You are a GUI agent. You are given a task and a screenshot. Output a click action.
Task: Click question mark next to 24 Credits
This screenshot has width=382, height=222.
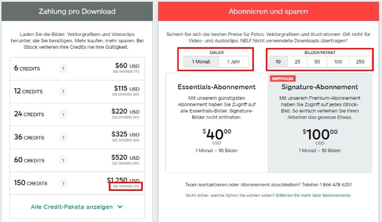[63, 115]
